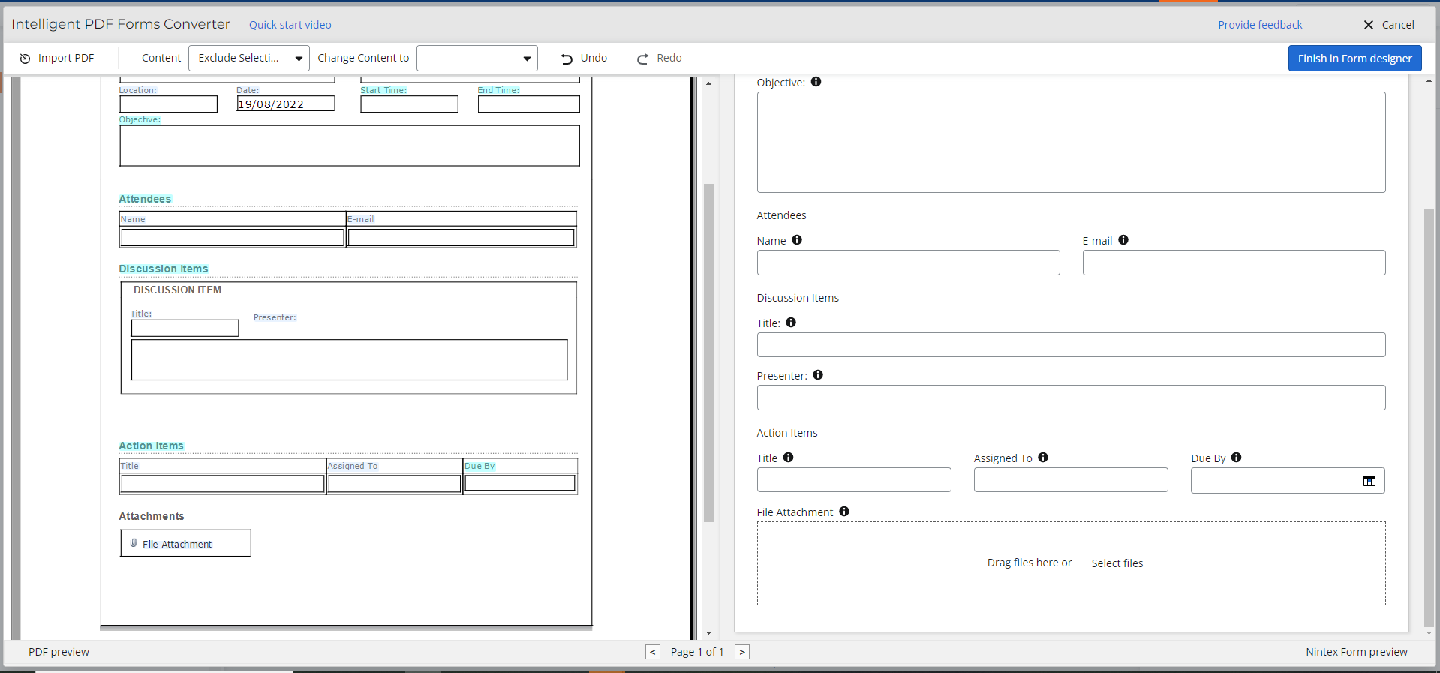The width and height of the screenshot is (1440, 673).
Task: Click the Presenter: input field
Action: pos(1071,398)
